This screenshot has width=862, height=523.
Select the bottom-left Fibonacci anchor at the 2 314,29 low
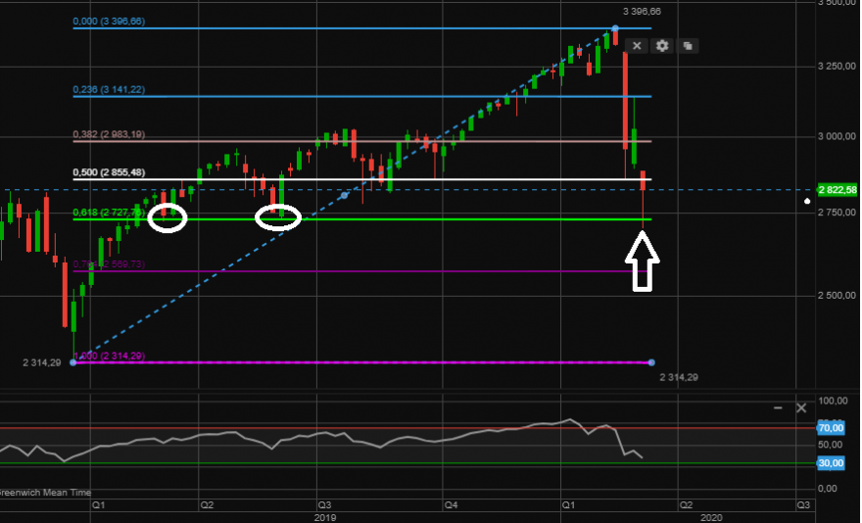(73, 362)
